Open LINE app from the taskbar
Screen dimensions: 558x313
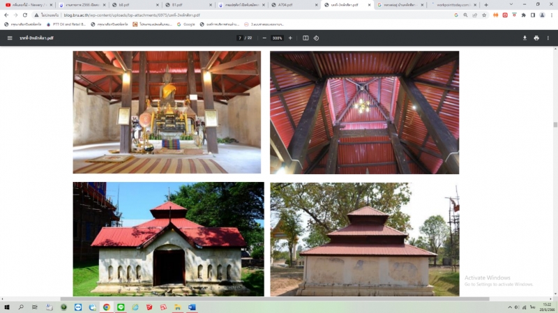[x=121, y=307]
